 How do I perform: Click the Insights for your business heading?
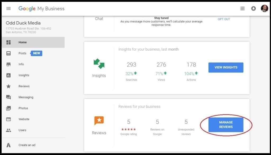(148, 49)
